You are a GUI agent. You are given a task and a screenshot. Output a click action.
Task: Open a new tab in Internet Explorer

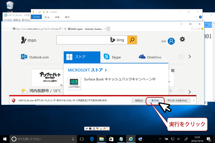point(108,29)
